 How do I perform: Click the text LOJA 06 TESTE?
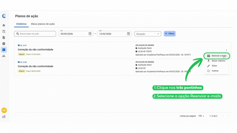pos(145,52)
